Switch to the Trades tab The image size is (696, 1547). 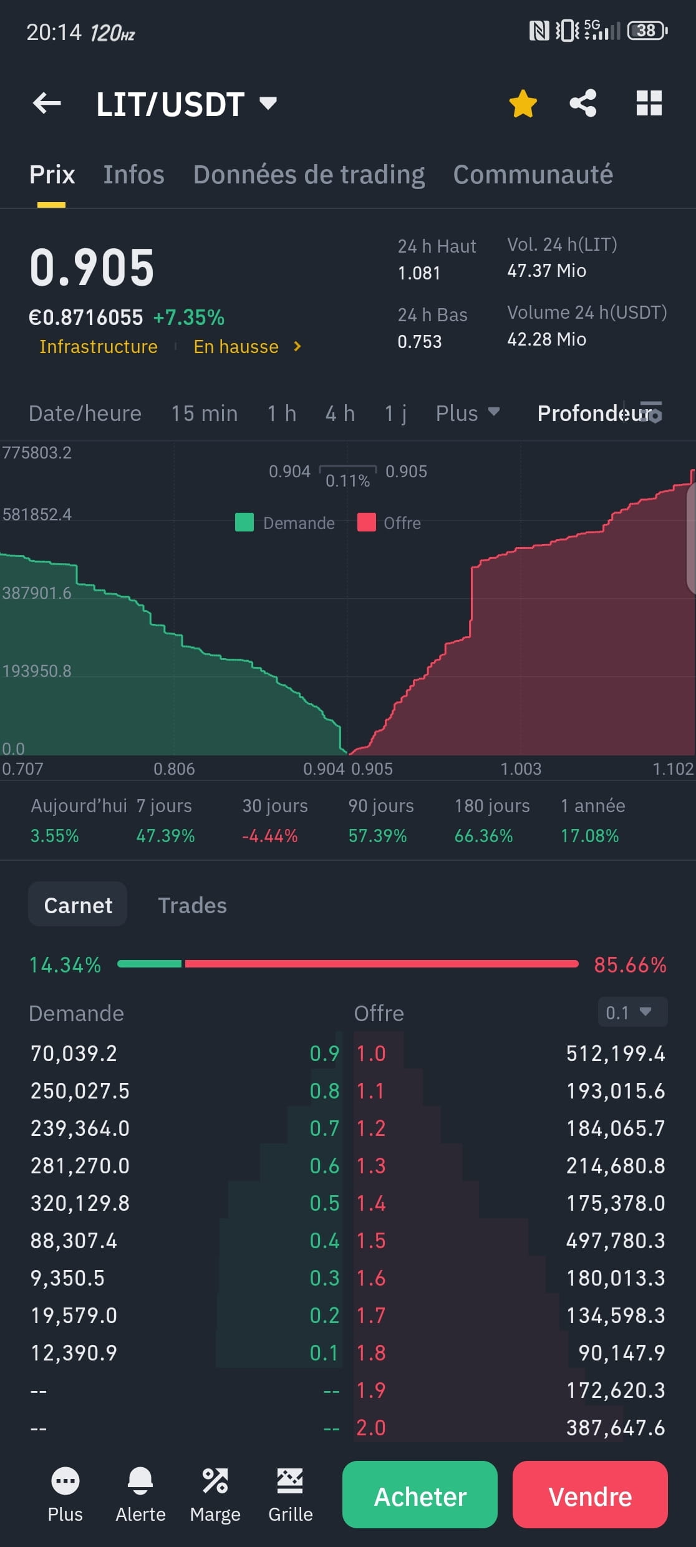point(192,905)
